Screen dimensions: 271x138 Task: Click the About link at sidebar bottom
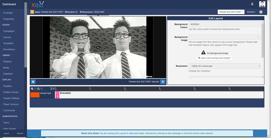tap(6, 133)
